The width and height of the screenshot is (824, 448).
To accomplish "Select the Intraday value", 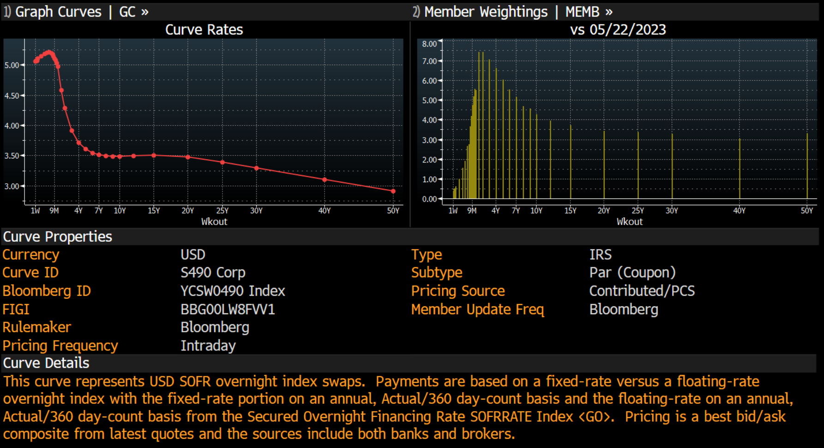I will (208, 346).
